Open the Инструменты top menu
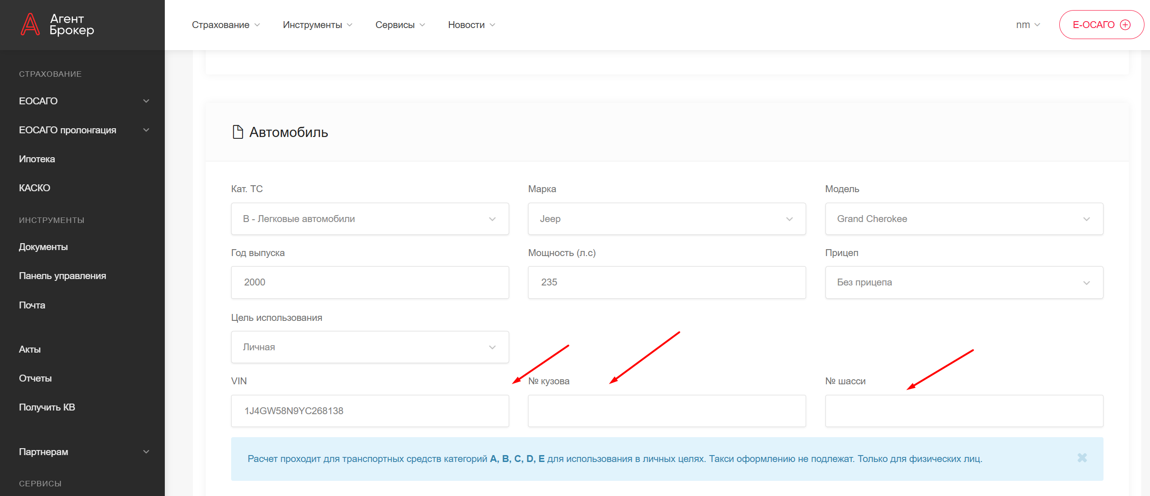1150x496 pixels. [317, 25]
